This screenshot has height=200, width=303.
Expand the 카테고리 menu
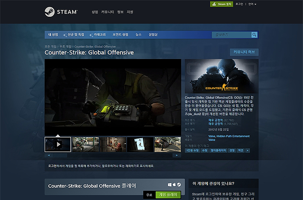pyautogui.click(x=97, y=34)
